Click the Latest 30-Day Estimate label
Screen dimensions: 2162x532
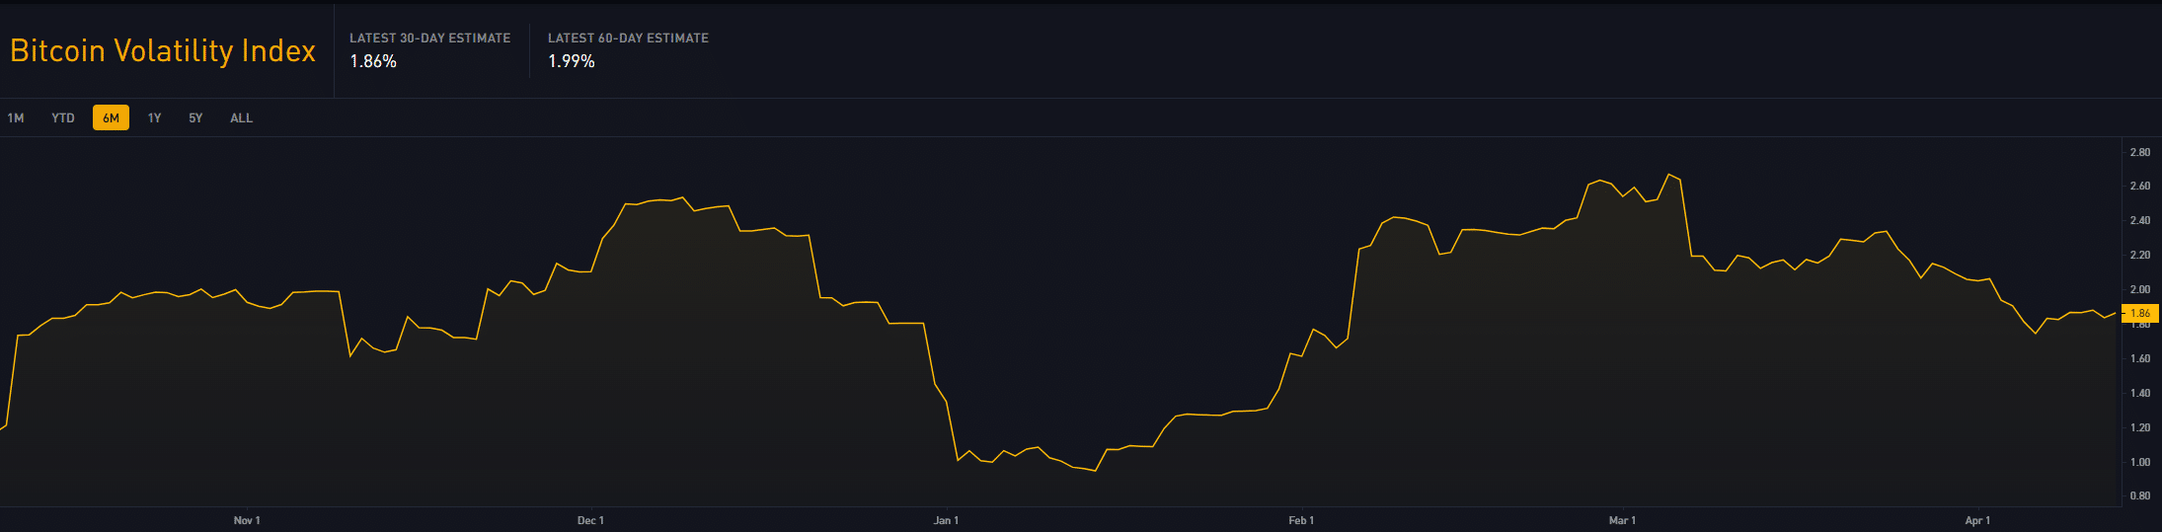[x=429, y=38]
